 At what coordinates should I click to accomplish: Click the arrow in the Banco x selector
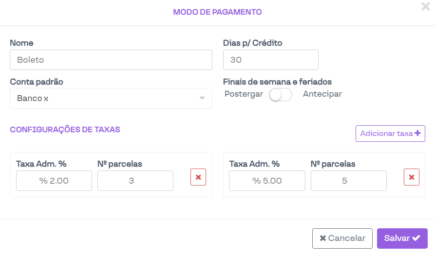pos(202,99)
